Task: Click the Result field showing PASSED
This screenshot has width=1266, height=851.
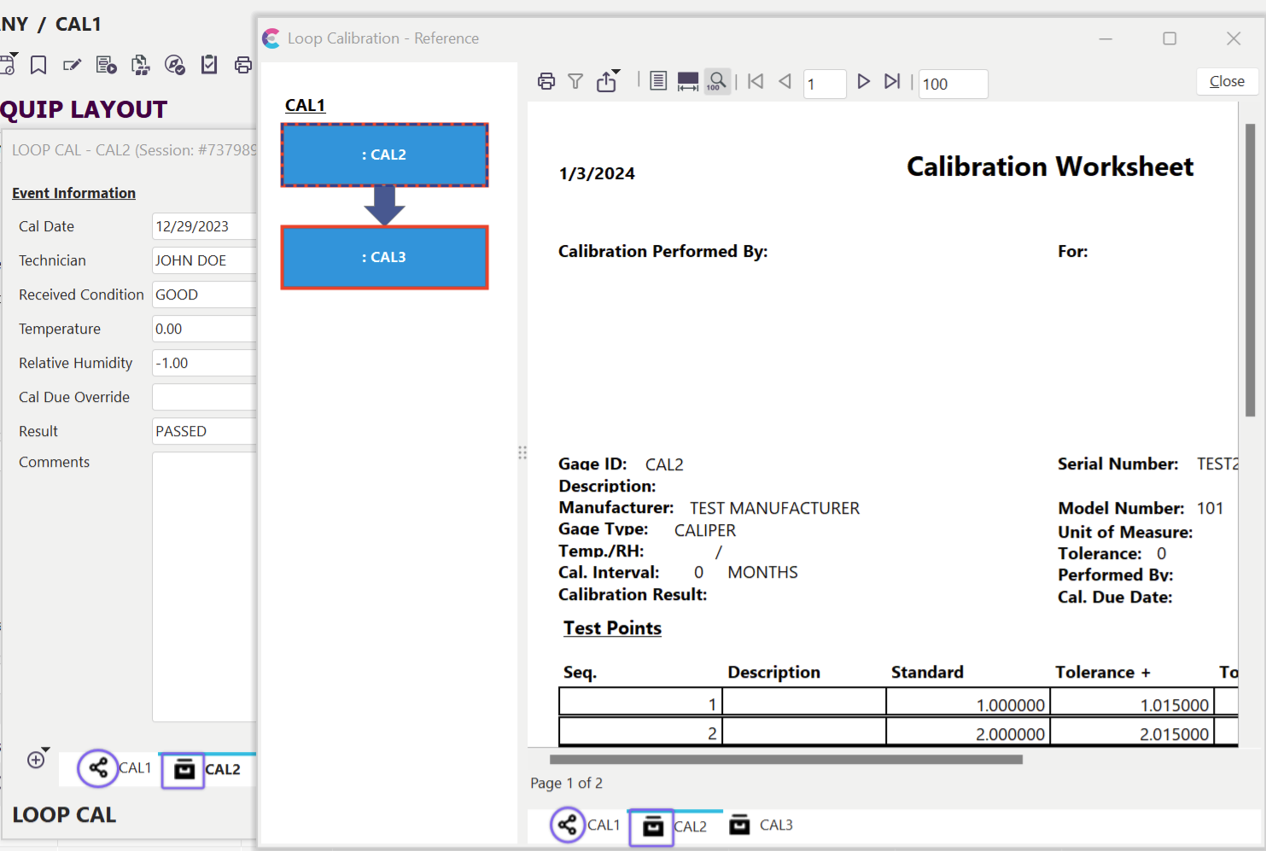Action: [203, 431]
